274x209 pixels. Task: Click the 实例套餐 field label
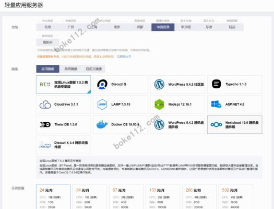[x=18, y=189]
